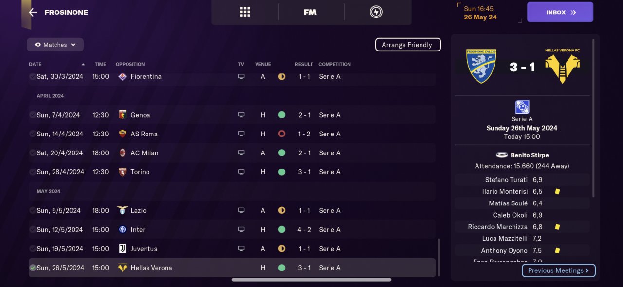Toggle the checkmark on Hellas Verona match row
623x287 pixels.
33,268
